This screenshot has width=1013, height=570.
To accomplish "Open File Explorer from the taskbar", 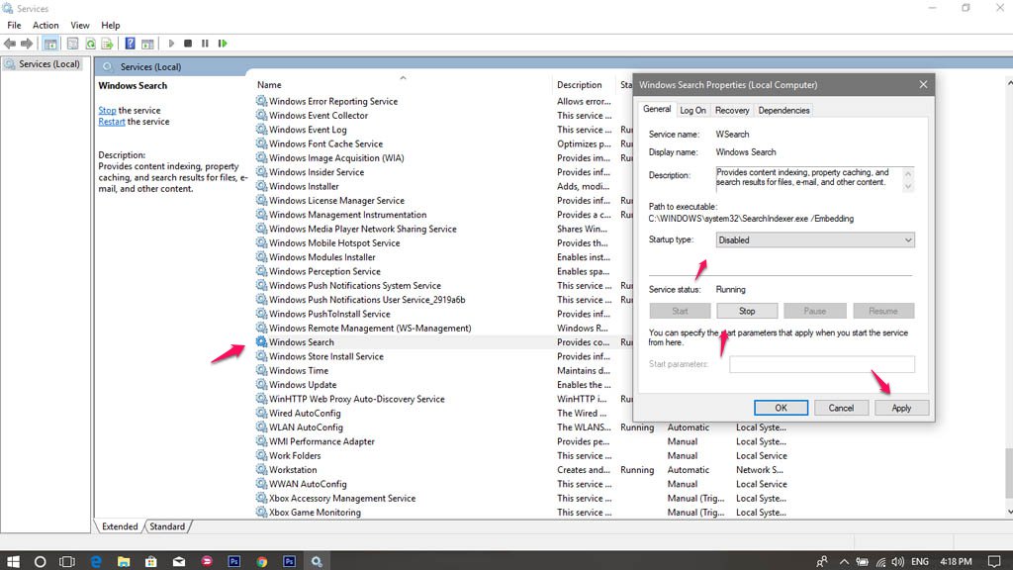I will [x=124, y=562].
